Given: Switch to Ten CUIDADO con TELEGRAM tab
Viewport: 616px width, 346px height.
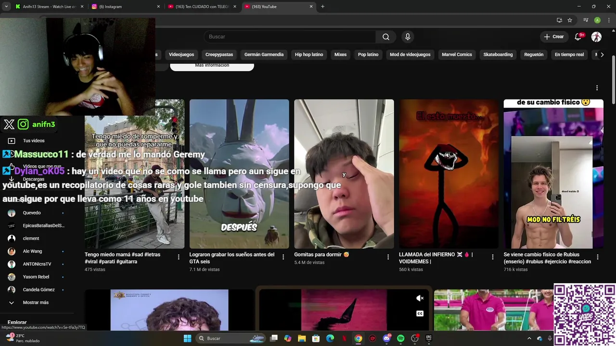Looking at the screenshot, I should pos(202,7).
